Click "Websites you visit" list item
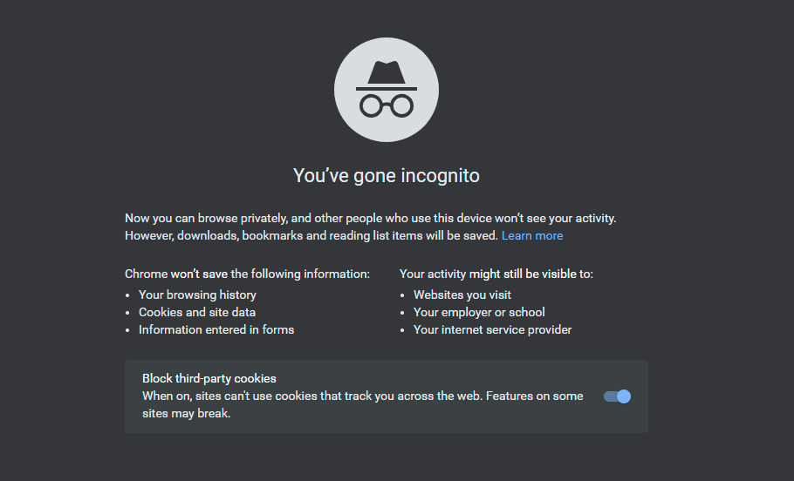Screen dimensions: 794x481 pyautogui.click(x=462, y=295)
